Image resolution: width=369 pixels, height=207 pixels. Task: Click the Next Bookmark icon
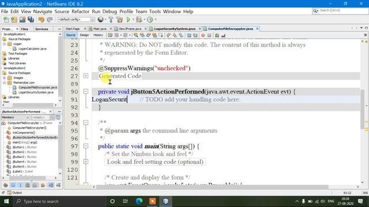pyautogui.click(x=175, y=36)
